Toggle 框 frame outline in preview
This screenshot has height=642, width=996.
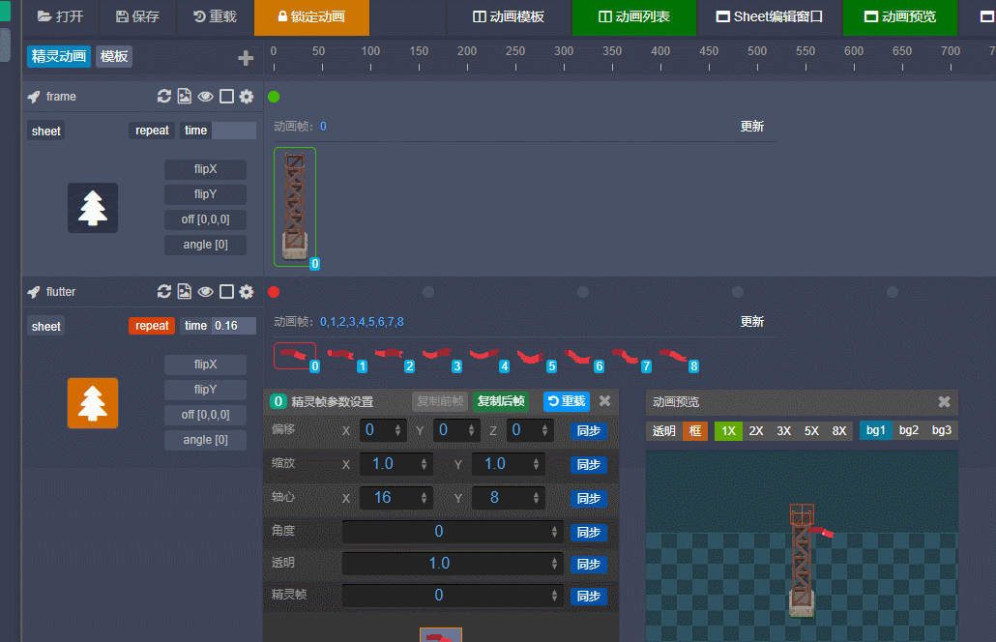coord(695,430)
